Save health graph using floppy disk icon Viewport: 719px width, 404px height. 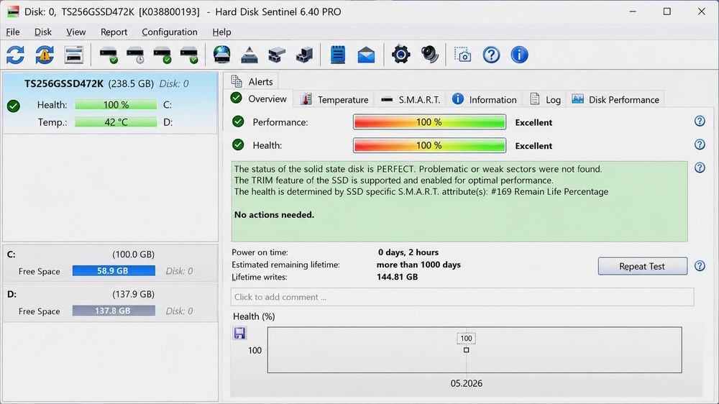(239, 333)
